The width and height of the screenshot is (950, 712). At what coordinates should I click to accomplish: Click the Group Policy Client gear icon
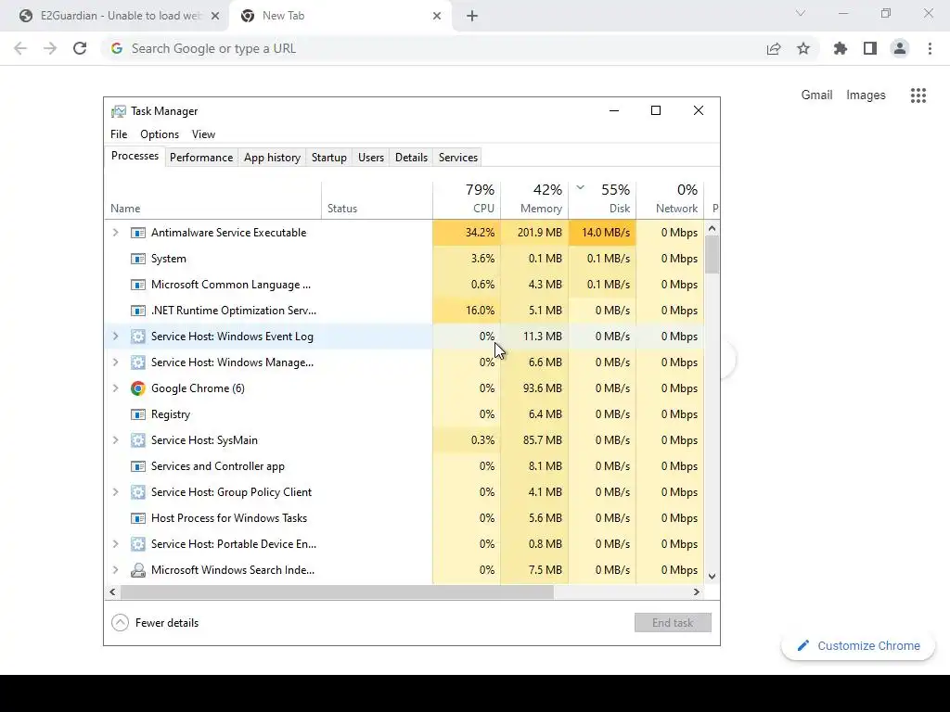(x=138, y=492)
